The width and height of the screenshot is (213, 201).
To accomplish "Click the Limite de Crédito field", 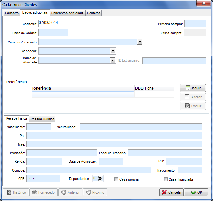I will [53, 33].
